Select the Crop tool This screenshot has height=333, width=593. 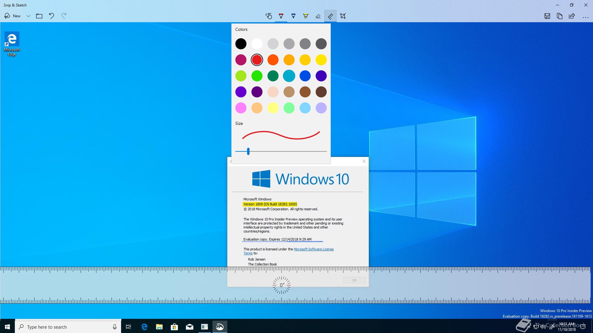click(343, 16)
